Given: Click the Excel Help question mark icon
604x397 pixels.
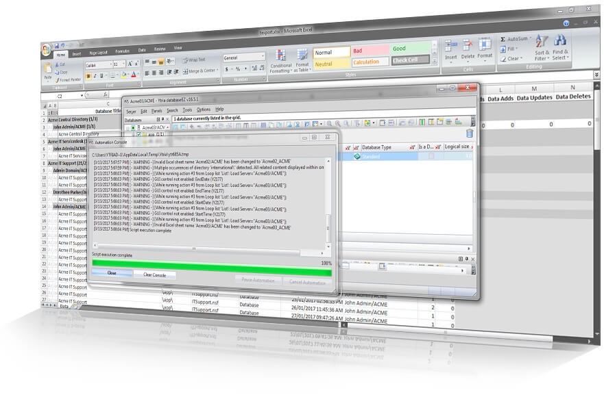Looking at the screenshot, I should click(566, 23).
